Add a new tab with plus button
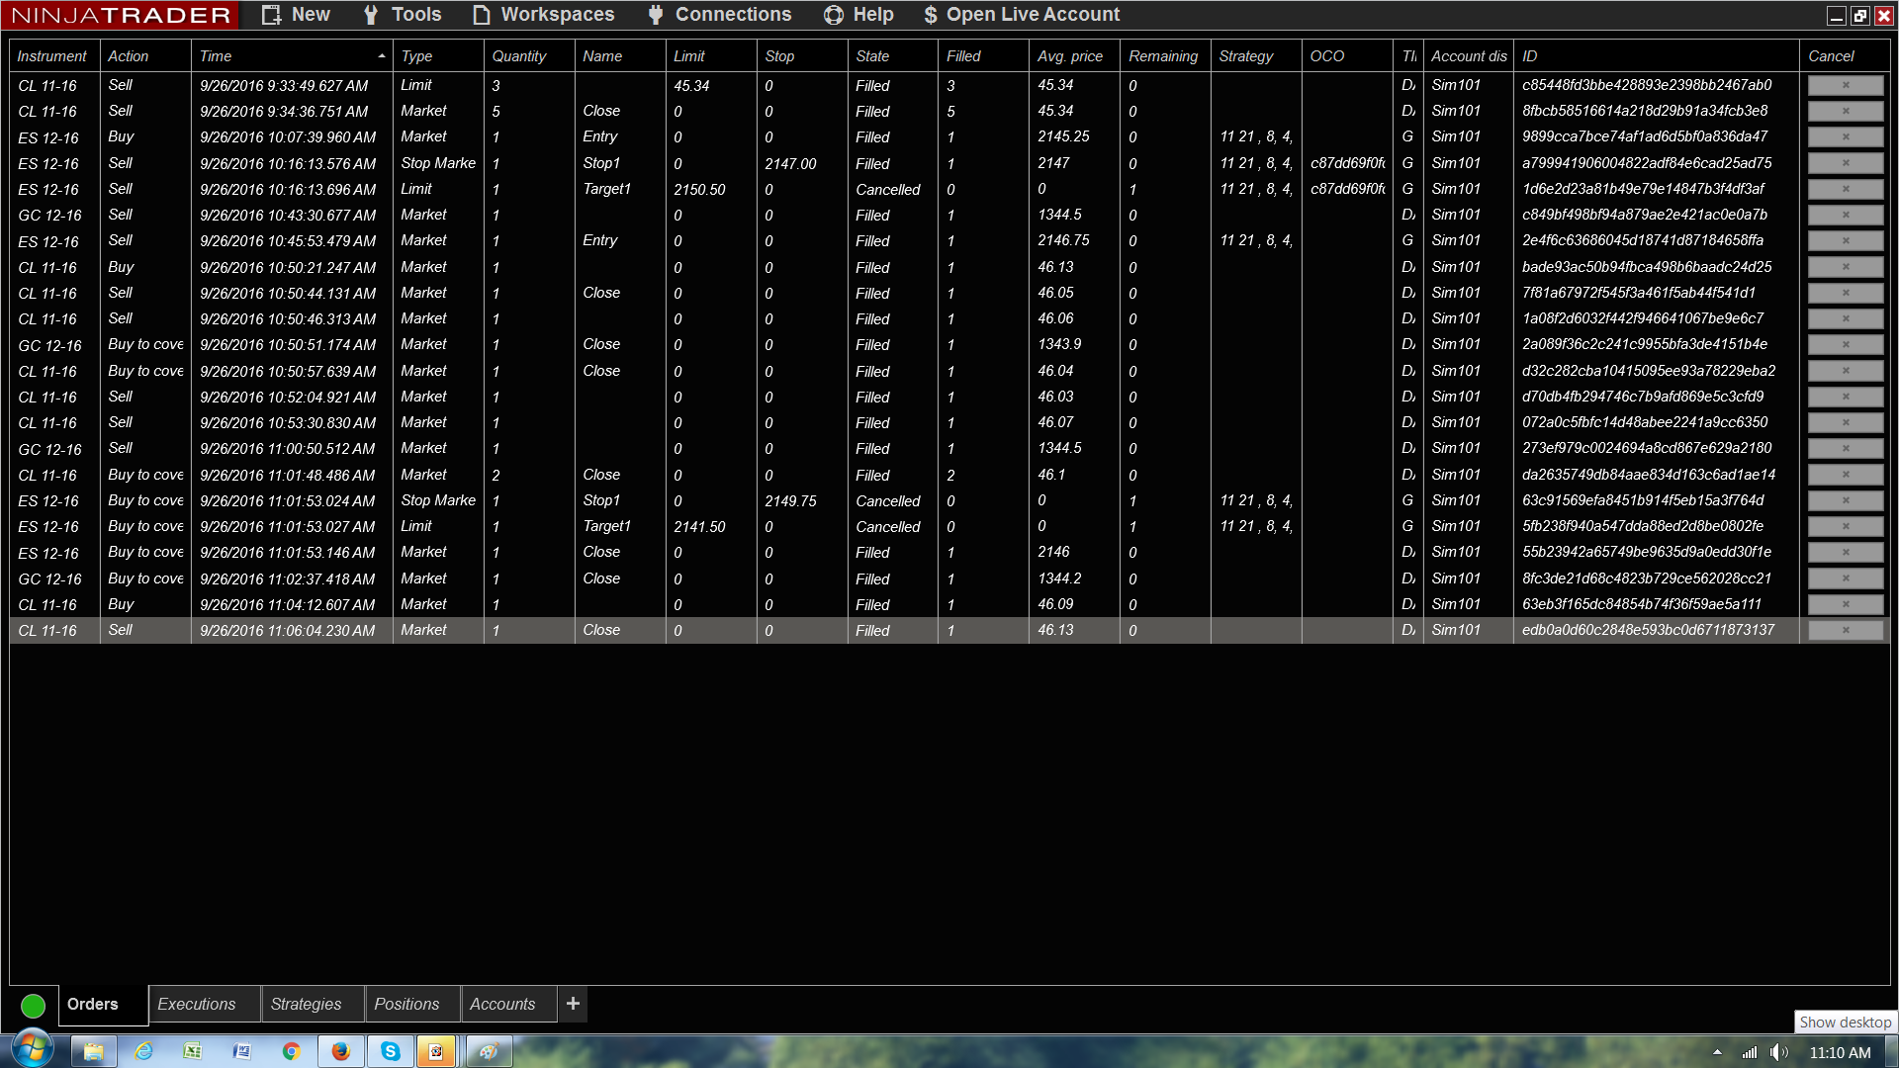The image size is (1899, 1068). pos(573,1004)
